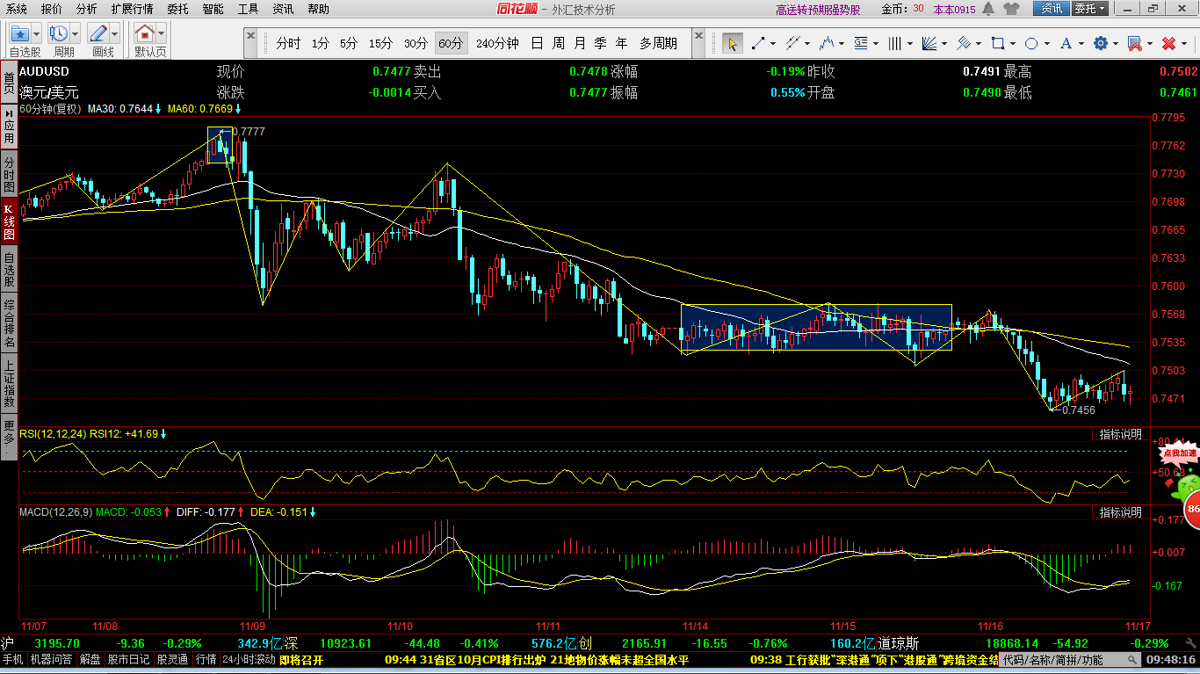Select the line segment drawing tool
The width and height of the screenshot is (1200, 674).
(757, 43)
